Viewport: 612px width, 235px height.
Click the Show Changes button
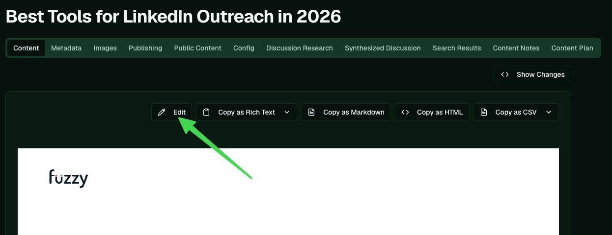pos(533,74)
